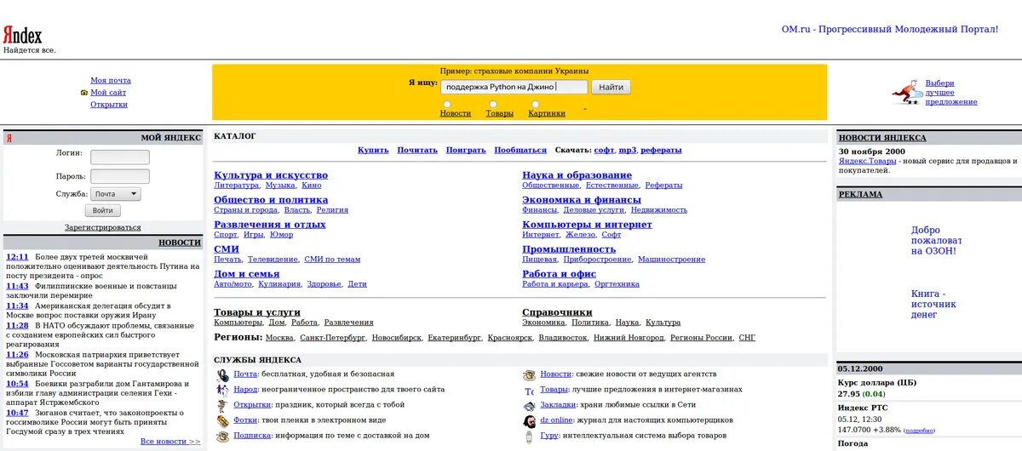The image size is (1022, 451).
Task: Click the Народ service icon
Action: point(222,390)
